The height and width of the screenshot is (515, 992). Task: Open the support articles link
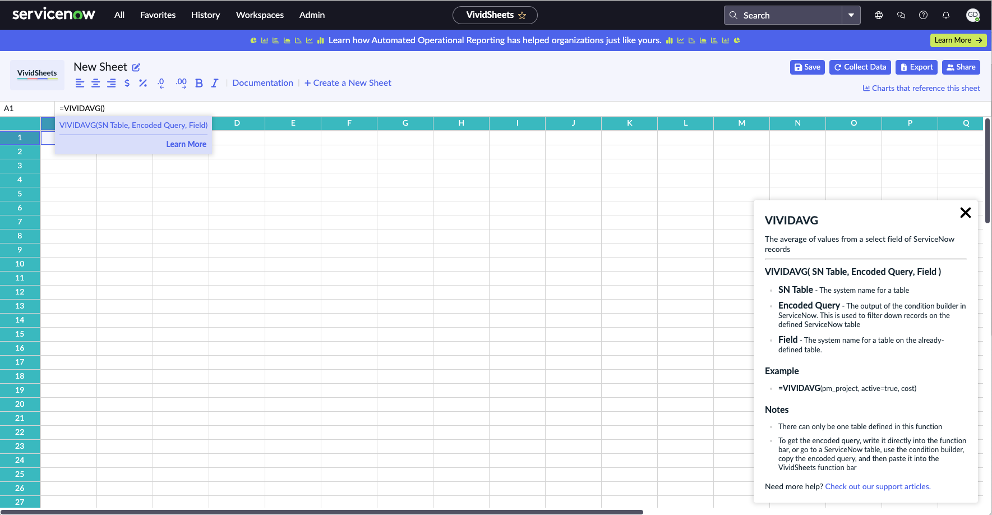coord(878,486)
